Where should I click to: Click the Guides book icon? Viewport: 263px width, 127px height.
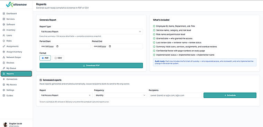4,96
